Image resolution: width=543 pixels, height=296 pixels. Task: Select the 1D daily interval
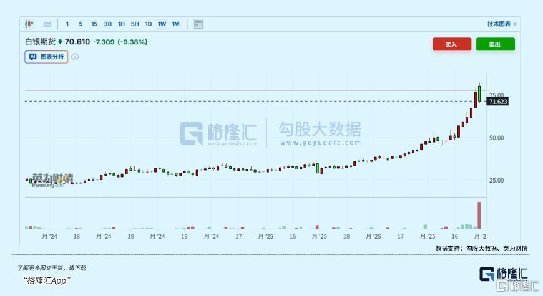click(148, 24)
